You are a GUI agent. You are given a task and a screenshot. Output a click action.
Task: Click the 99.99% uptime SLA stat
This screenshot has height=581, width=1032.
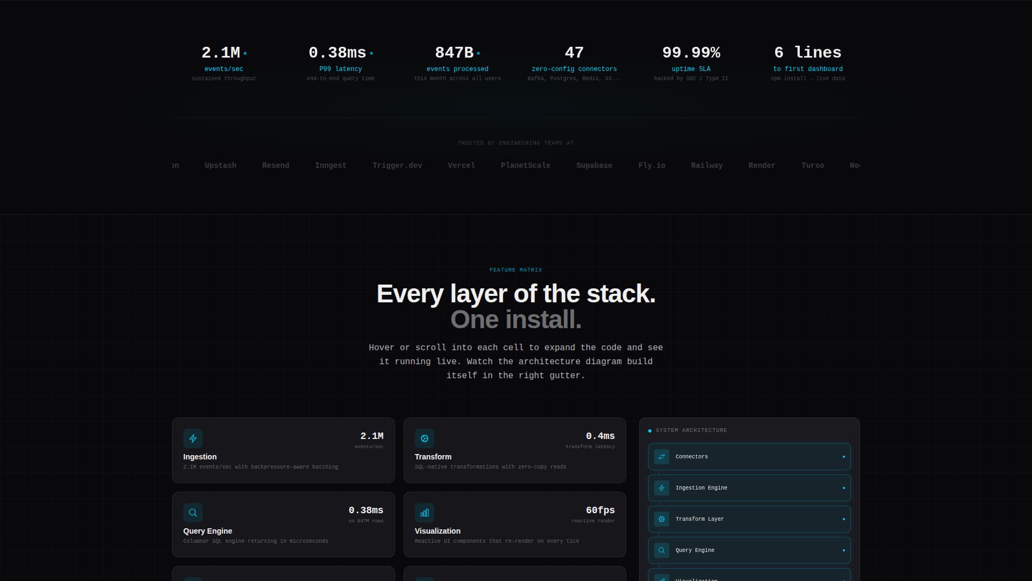[691, 63]
